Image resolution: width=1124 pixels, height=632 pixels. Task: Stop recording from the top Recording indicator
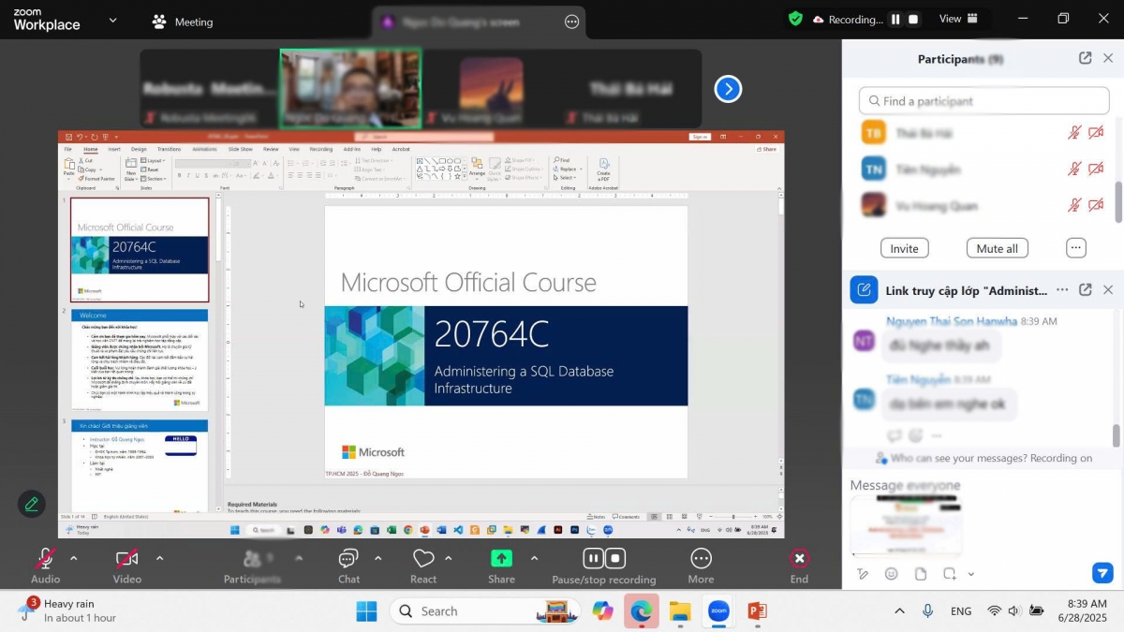point(913,19)
